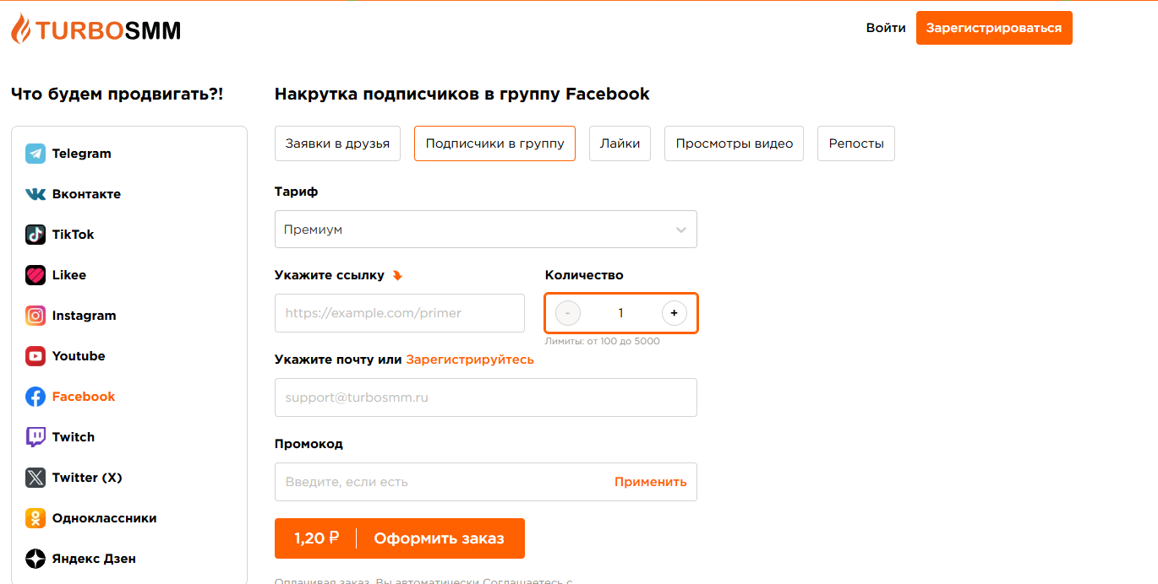Select the Likee heart icon
The width and height of the screenshot is (1158, 584).
tap(36, 275)
